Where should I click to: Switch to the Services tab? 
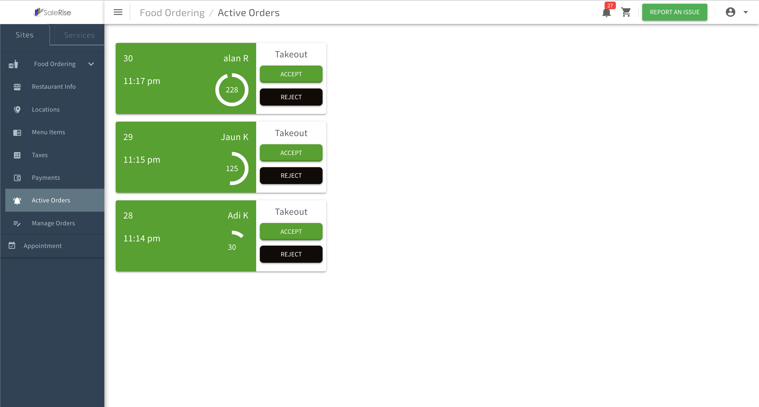point(79,35)
